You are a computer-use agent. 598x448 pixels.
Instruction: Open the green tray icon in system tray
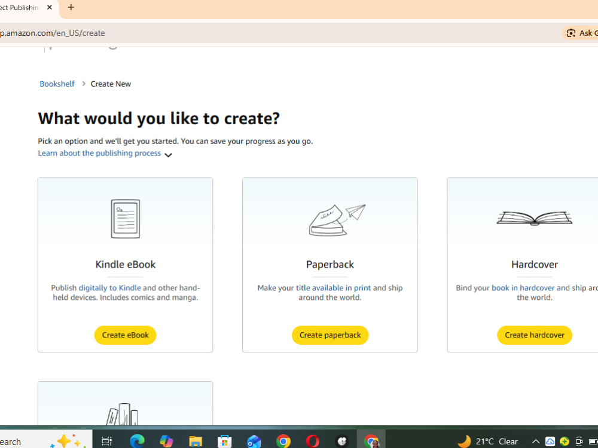(565, 441)
